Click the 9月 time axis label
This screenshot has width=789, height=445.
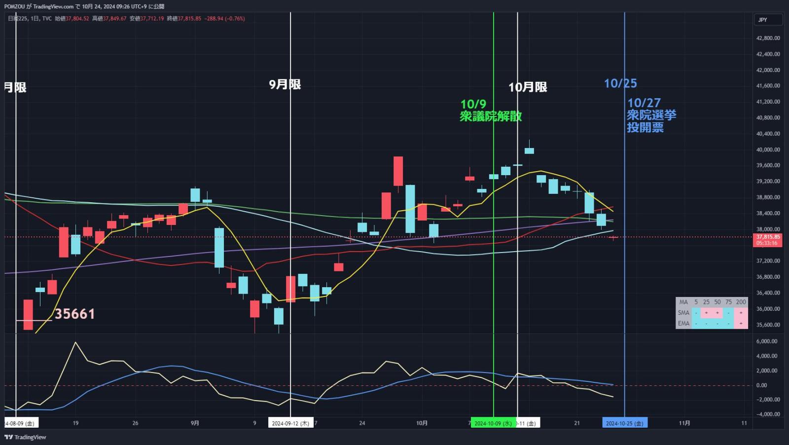pyautogui.click(x=195, y=423)
